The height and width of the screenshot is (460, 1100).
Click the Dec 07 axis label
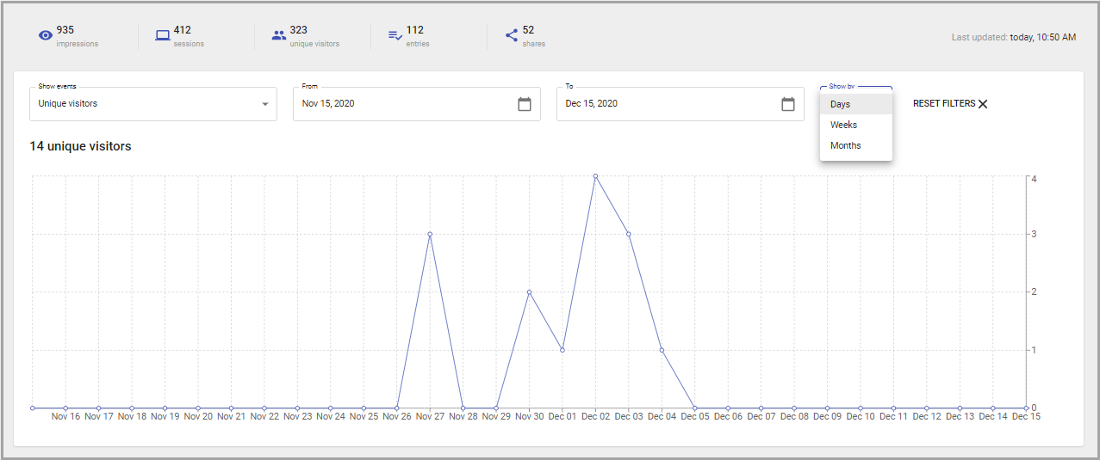pyautogui.click(x=761, y=417)
